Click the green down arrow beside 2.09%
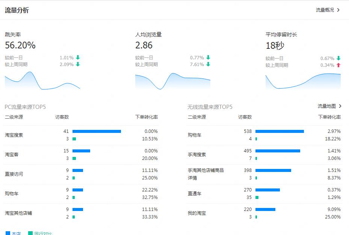The width and height of the screenshot is (349, 235). pos(78,64)
